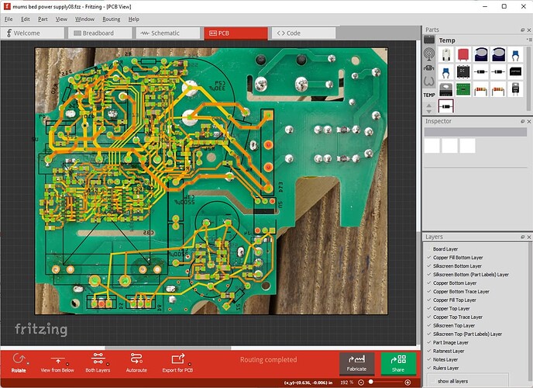The image size is (533, 388).
Task: Choose the heatsink TO-220 part thumbnail
Action: (445, 89)
